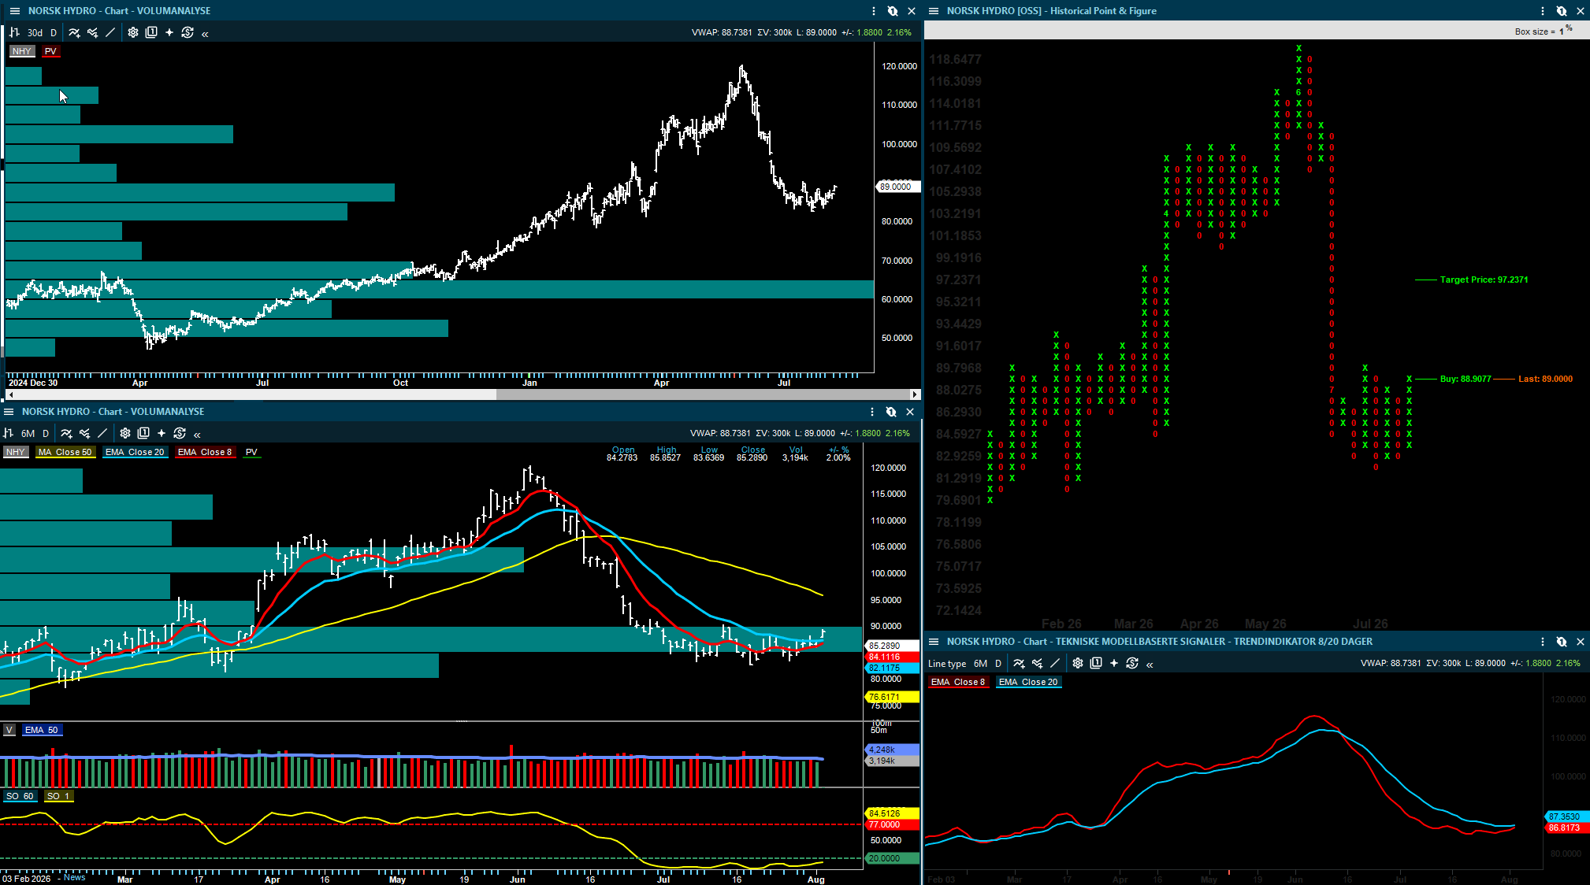The width and height of the screenshot is (1590, 885).
Task: Open Line type selector in Trendindikator chart
Action: point(946,664)
